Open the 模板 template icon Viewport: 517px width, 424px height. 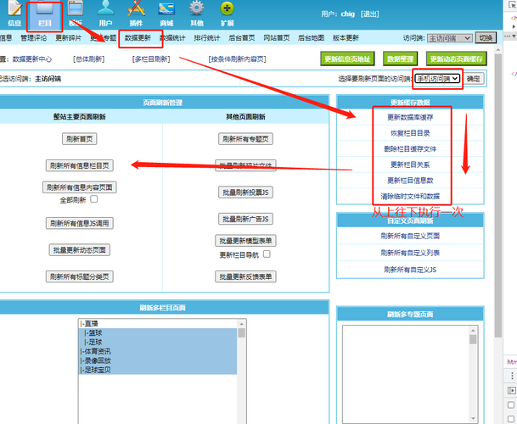(76, 14)
